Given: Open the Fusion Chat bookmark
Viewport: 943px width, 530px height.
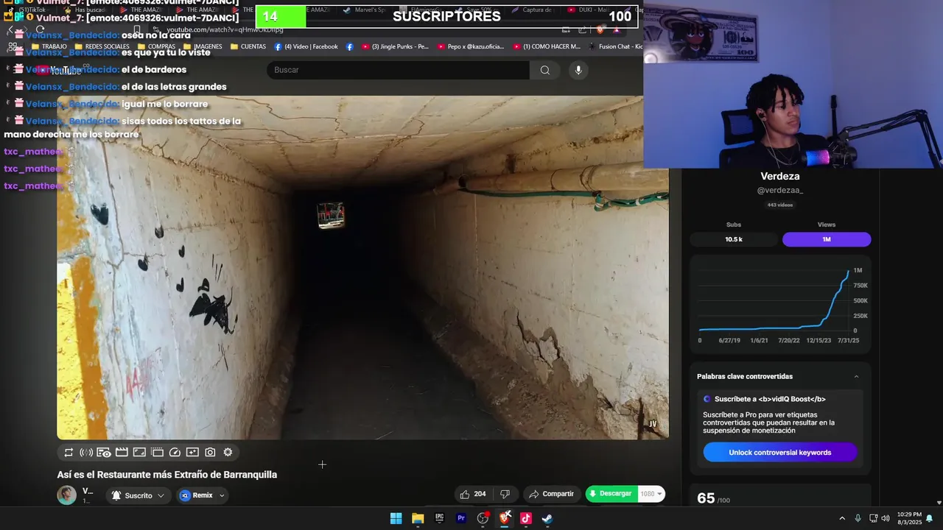Looking at the screenshot, I should 614,46.
